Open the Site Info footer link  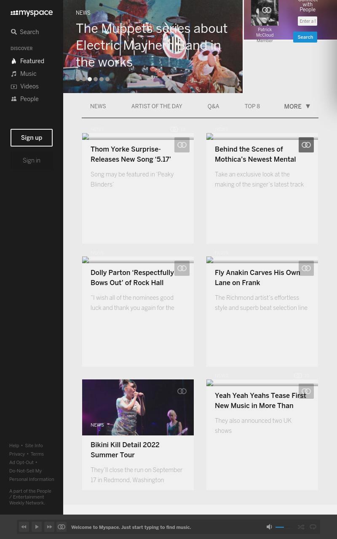coord(34,446)
